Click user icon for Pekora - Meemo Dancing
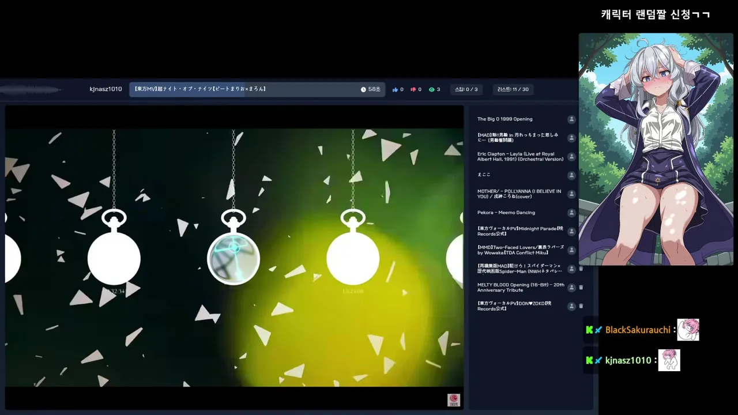 point(571,213)
